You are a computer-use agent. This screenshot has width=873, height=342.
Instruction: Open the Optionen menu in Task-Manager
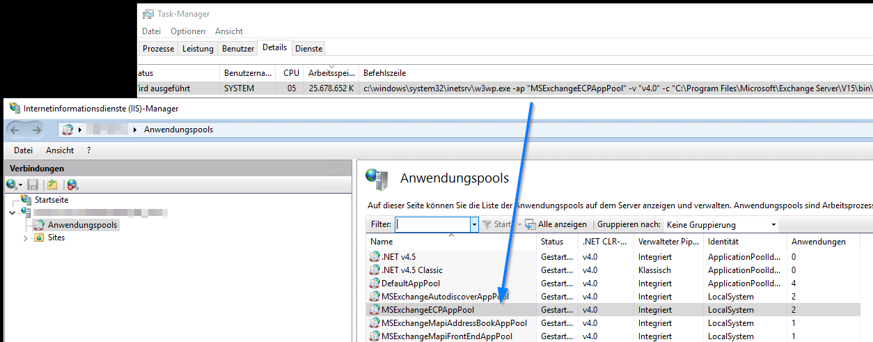(x=188, y=31)
